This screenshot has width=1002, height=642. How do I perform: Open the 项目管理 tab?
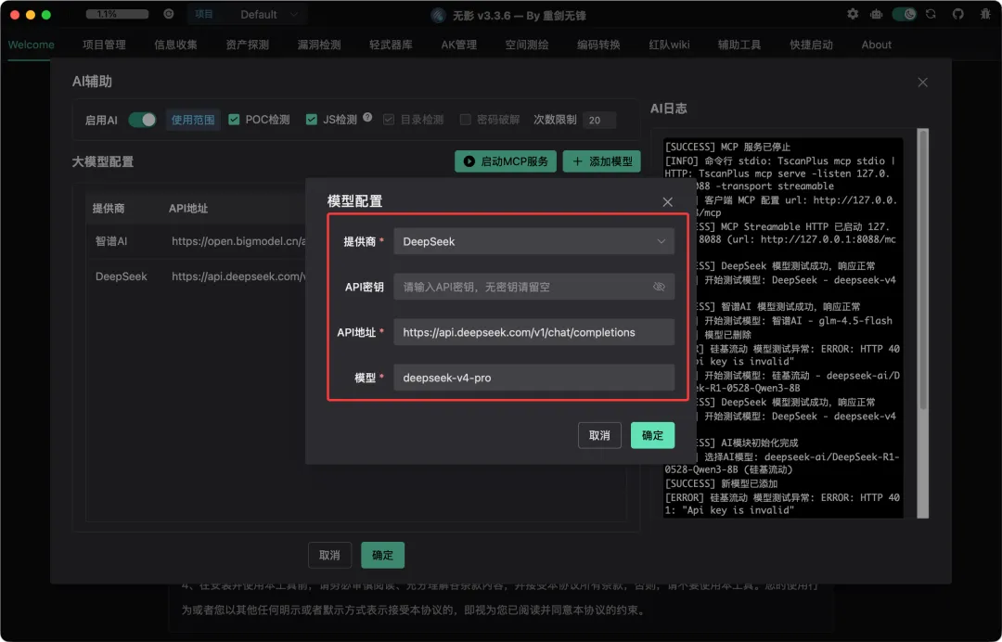(x=104, y=45)
